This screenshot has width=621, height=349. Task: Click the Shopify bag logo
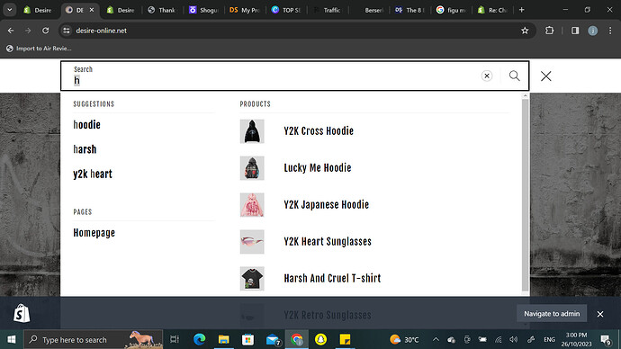(x=22, y=313)
